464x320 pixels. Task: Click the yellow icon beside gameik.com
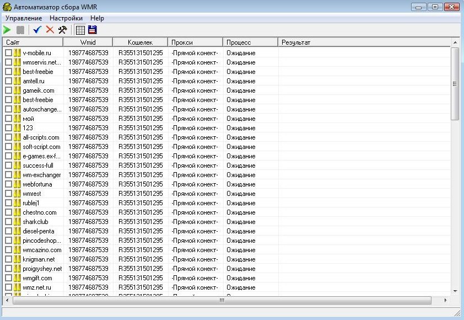(x=17, y=90)
